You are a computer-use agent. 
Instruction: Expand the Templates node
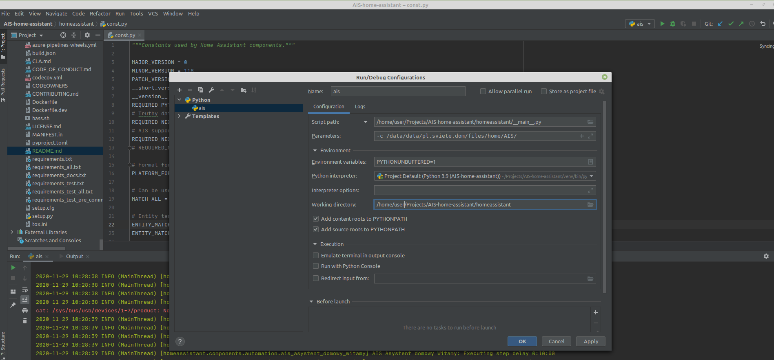pyautogui.click(x=179, y=116)
